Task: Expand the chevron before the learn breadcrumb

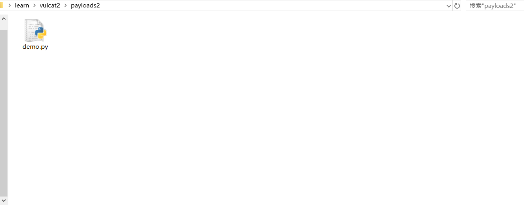Action: pyautogui.click(x=9, y=6)
